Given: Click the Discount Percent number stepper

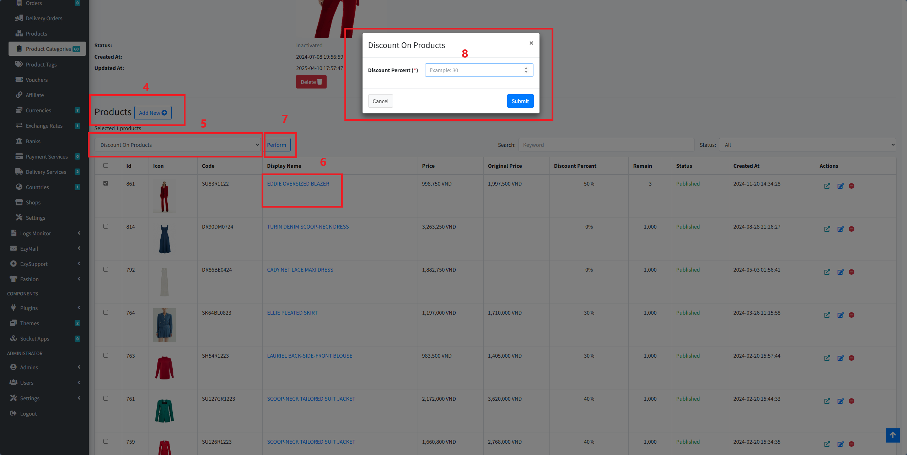Looking at the screenshot, I should pos(526,70).
